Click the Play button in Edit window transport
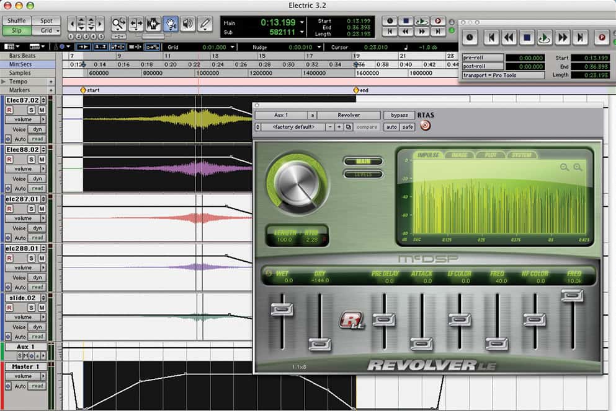The width and height of the screenshot is (616, 411). coord(422,21)
